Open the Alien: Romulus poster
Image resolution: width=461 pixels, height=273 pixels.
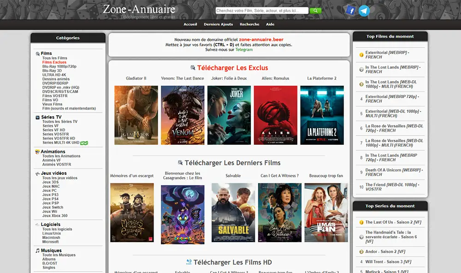coord(276,115)
